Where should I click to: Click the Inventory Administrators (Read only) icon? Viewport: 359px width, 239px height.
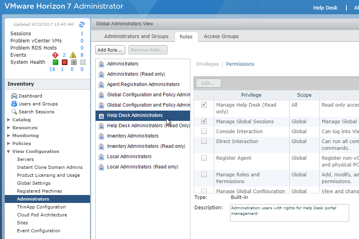click(x=101, y=147)
